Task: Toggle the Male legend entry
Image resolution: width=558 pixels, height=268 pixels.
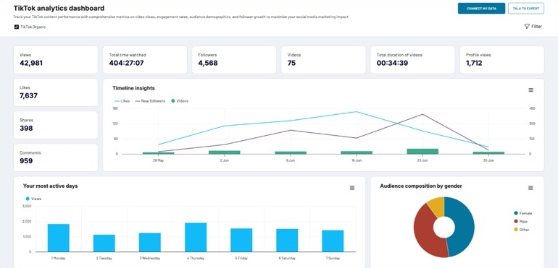Action: click(x=520, y=222)
